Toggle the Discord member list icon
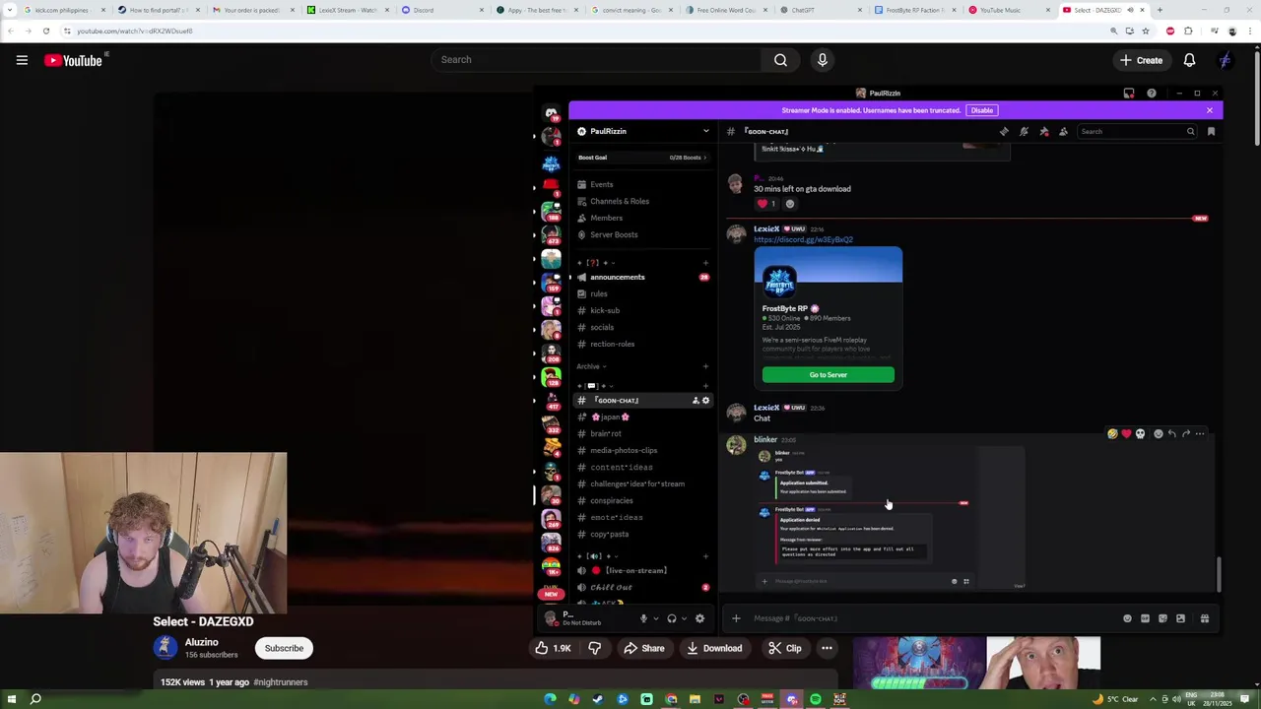Viewport: 1261px width, 709px height. [x=1063, y=131]
